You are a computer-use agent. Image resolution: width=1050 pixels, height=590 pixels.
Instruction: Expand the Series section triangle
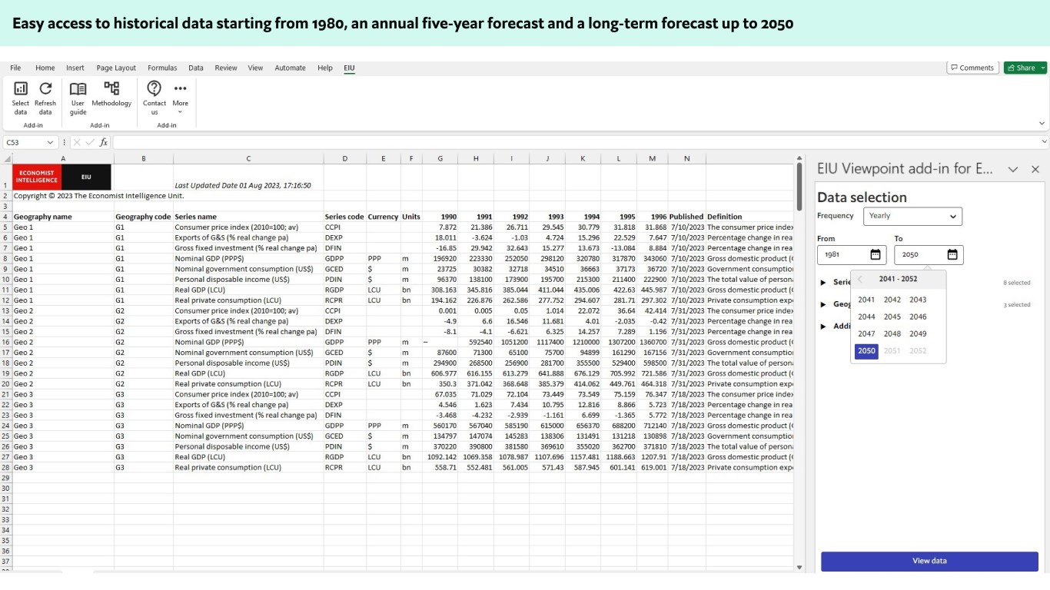tap(825, 283)
